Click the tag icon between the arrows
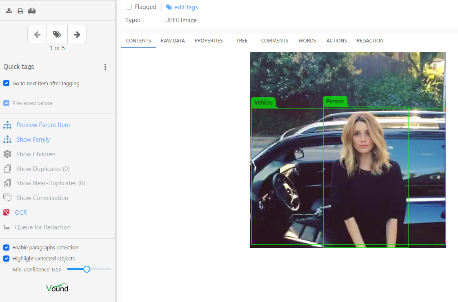 click(57, 35)
